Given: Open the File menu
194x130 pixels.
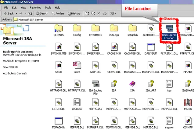Looking at the screenshot, I should (6, 8).
